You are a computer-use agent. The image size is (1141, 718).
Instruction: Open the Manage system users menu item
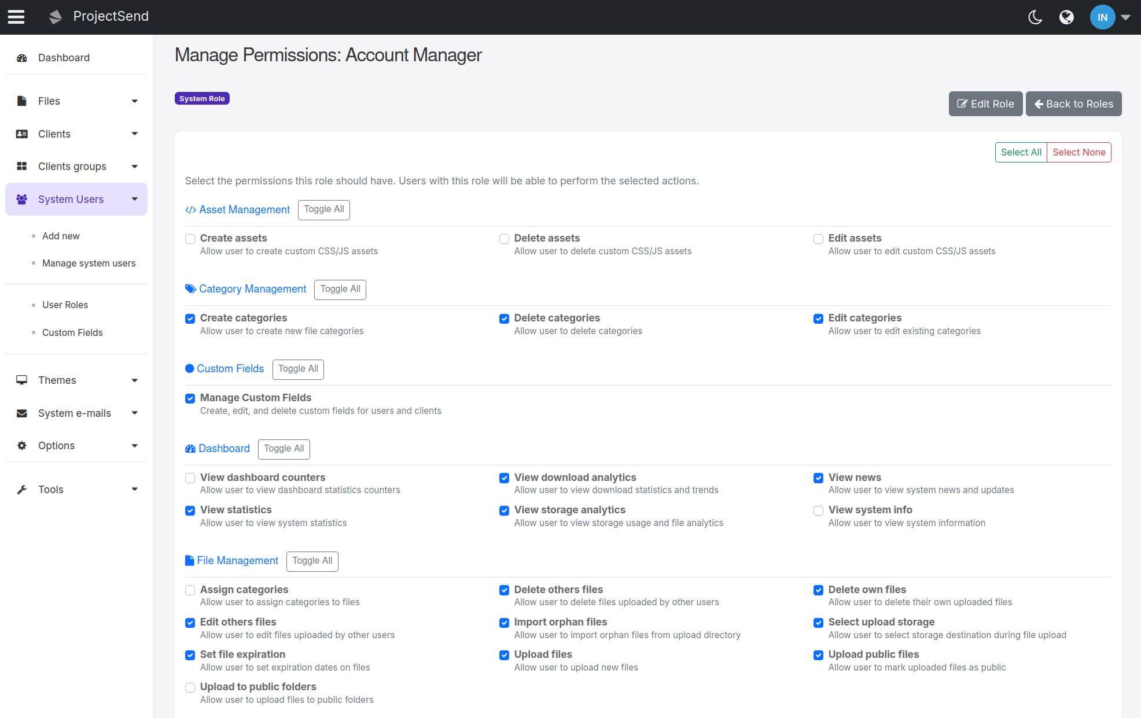[x=89, y=263]
